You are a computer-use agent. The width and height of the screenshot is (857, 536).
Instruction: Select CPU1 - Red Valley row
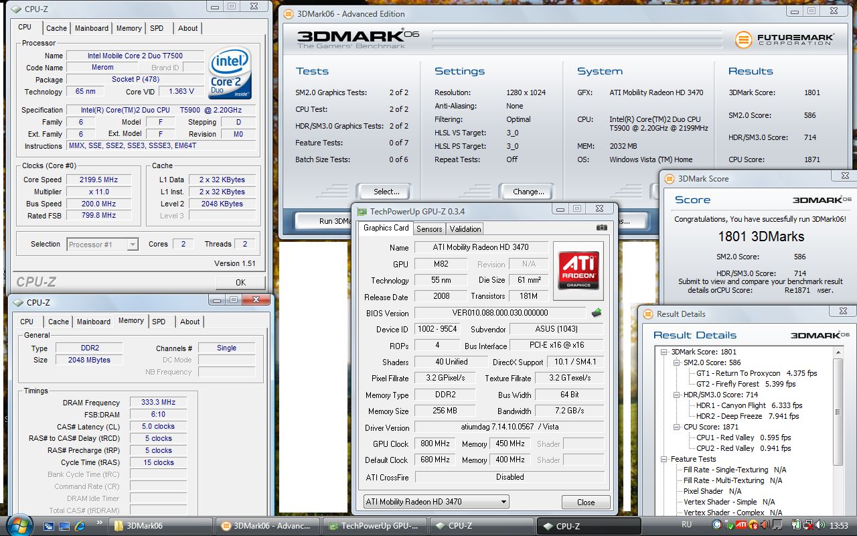click(x=745, y=438)
